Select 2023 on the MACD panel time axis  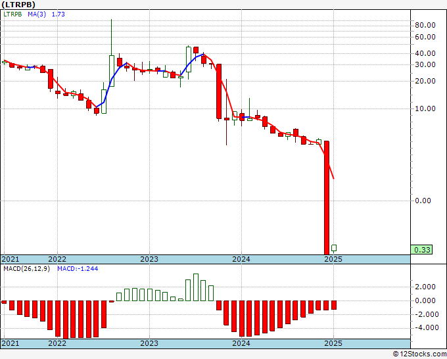pos(149,343)
